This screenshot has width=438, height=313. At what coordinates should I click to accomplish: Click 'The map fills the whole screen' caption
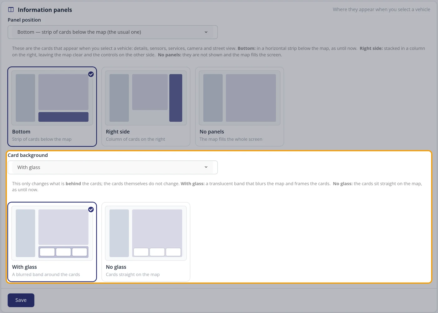click(x=231, y=139)
